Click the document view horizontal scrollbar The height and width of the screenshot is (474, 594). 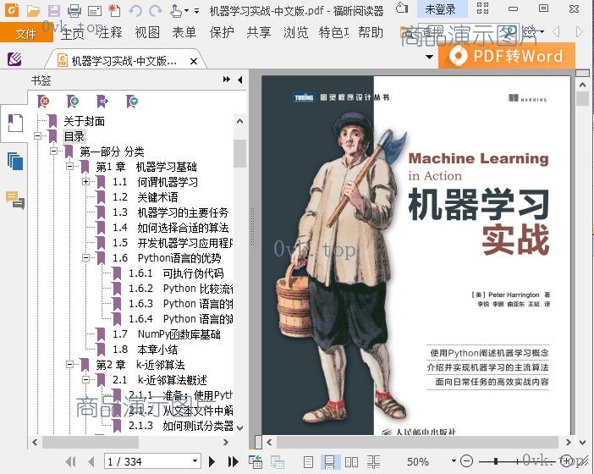coord(417,442)
